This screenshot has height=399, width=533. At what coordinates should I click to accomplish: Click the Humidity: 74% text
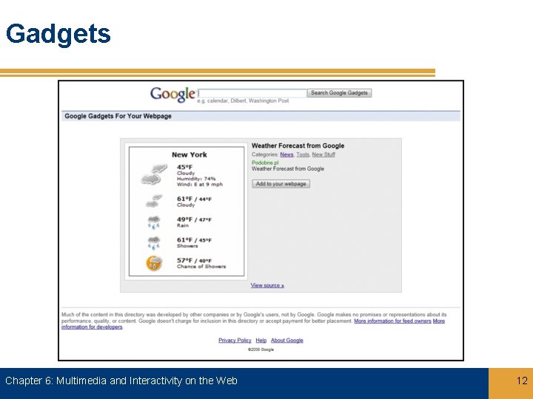[196, 179]
